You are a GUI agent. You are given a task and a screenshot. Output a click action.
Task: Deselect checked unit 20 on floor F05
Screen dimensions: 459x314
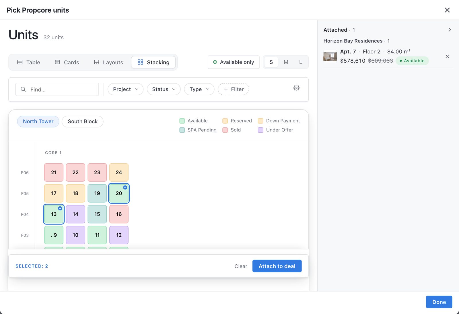[119, 193]
